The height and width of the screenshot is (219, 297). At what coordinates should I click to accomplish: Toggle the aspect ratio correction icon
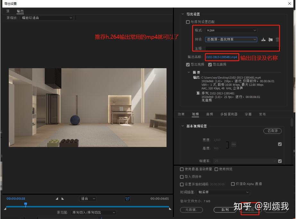point(127,199)
